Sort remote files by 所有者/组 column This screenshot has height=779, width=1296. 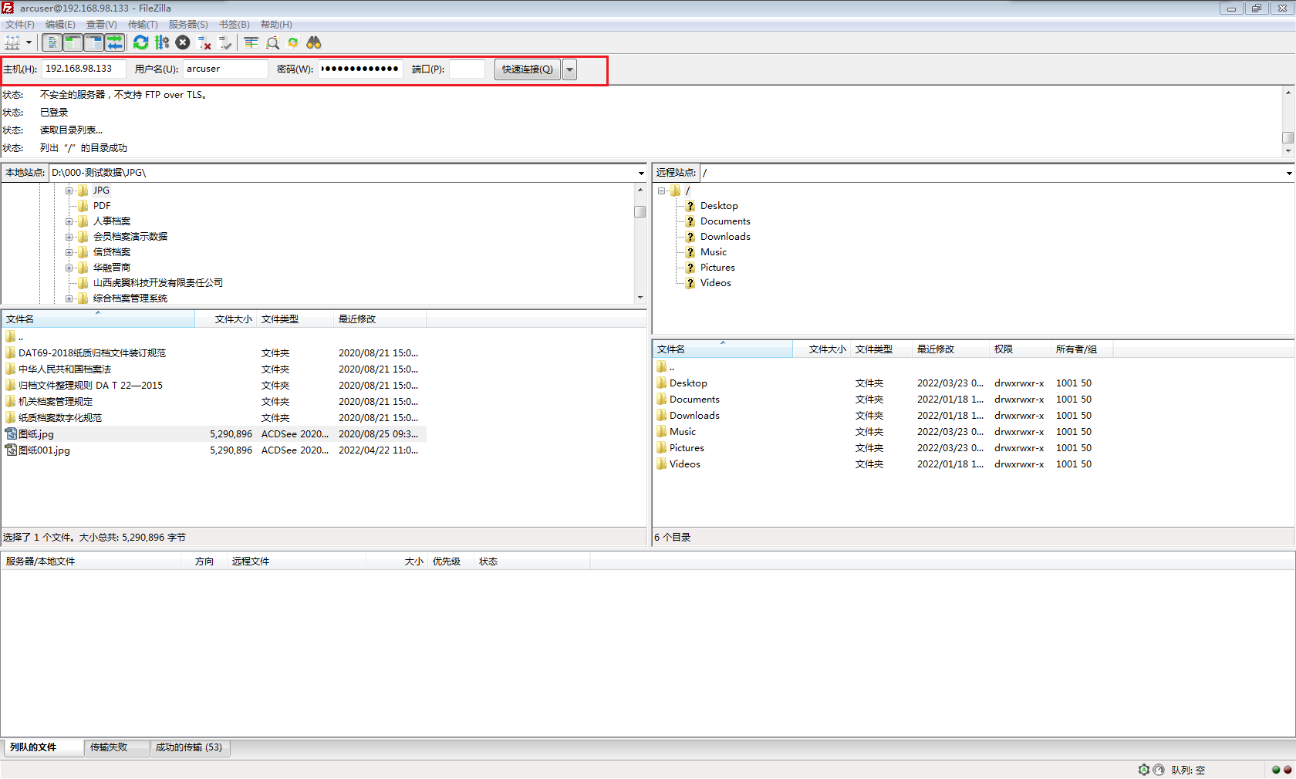[1082, 349]
